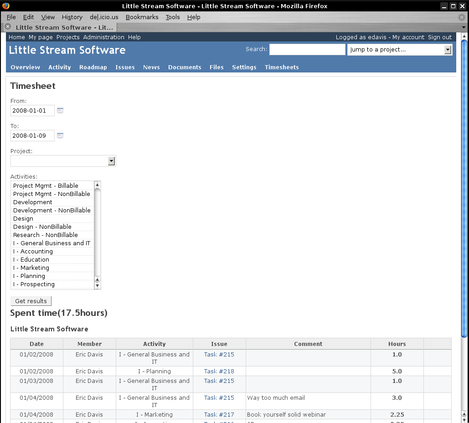The height and width of the screenshot is (423, 469).
Task: Open the Jump to a project dropdown
Action: point(448,50)
